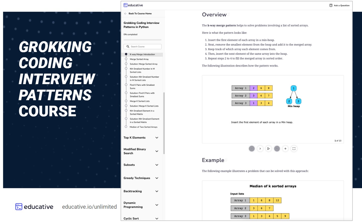Click Ask a Question link text
Viewport: 362px width, 222px height.
click(342, 5)
